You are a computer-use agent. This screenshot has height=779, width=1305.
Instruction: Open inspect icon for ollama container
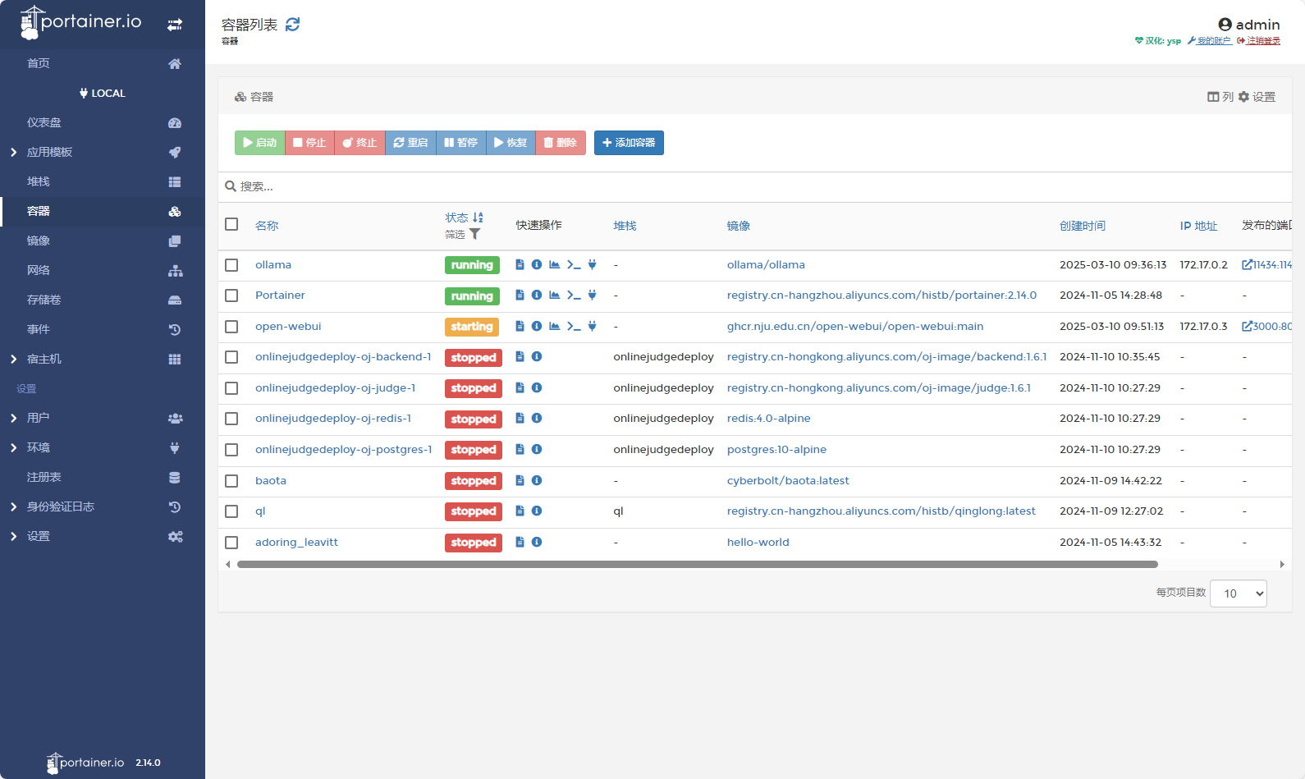(x=537, y=264)
